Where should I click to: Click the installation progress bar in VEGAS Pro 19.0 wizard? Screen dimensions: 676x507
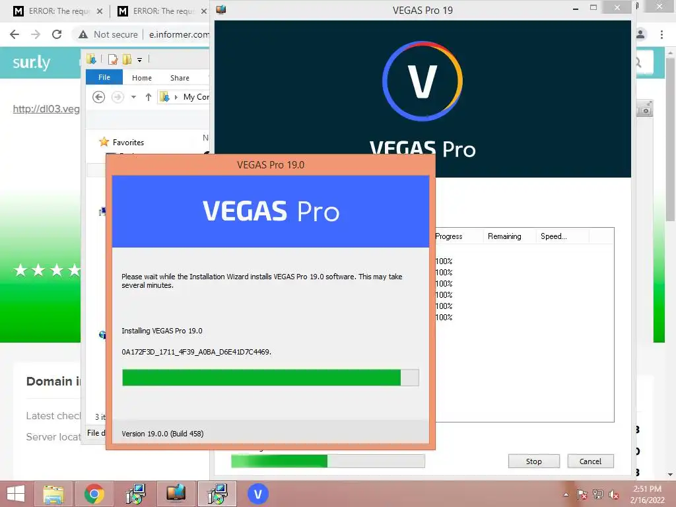270,378
